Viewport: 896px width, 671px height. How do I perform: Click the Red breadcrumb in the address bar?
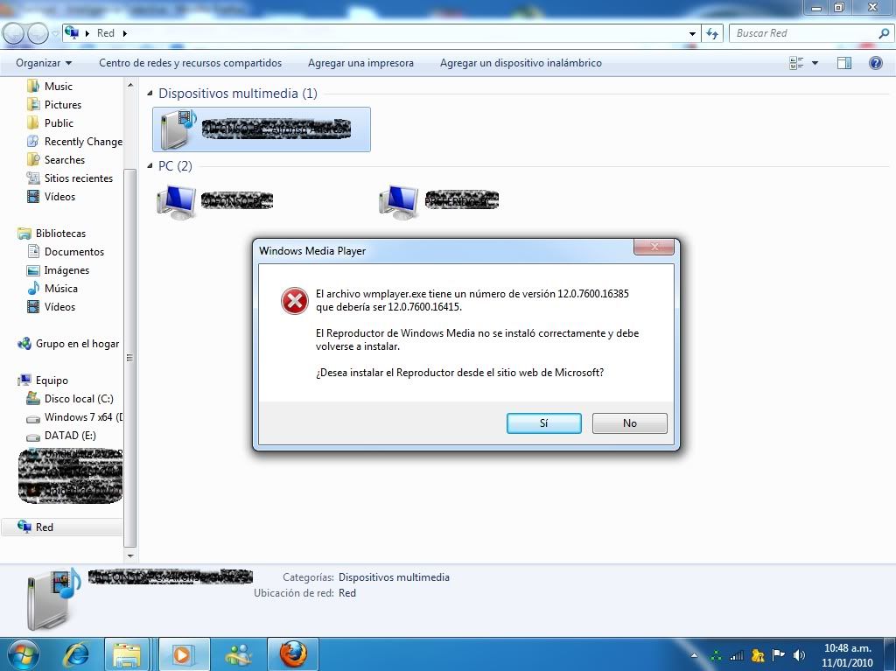(x=106, y=33)
